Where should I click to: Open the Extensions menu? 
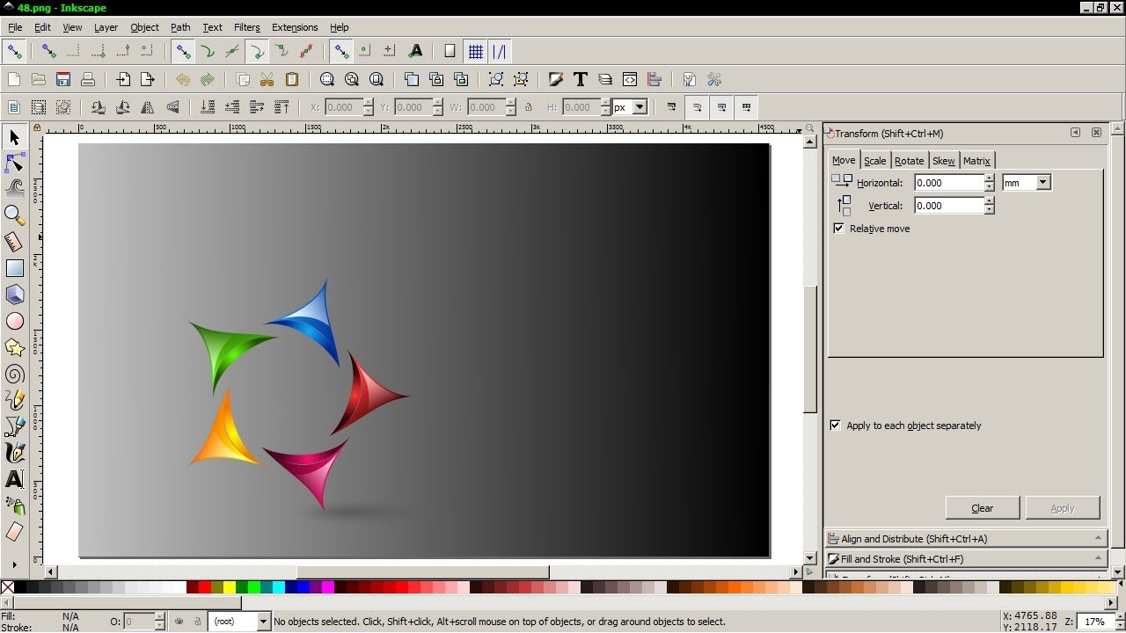click(x=295, y=27)
